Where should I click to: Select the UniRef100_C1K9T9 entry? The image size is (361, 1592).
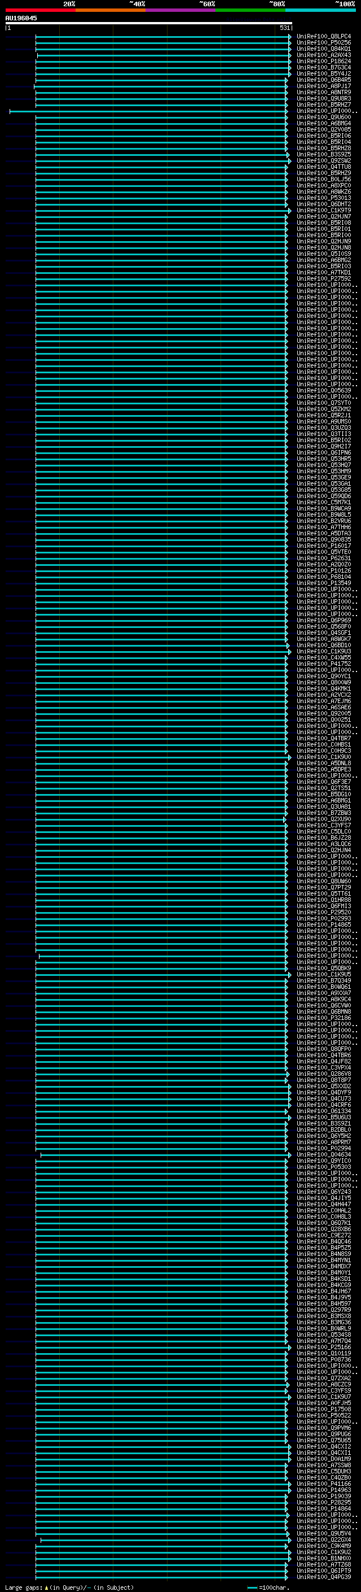pyautogui.click(x=324, y=210)
